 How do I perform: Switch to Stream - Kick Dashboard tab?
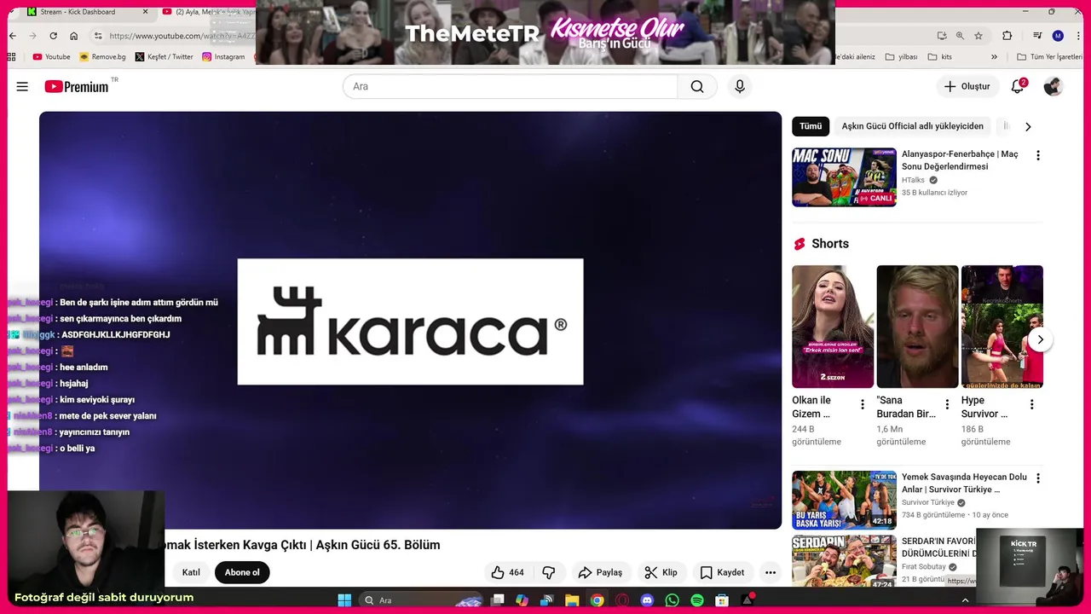(x=78, y=12)
